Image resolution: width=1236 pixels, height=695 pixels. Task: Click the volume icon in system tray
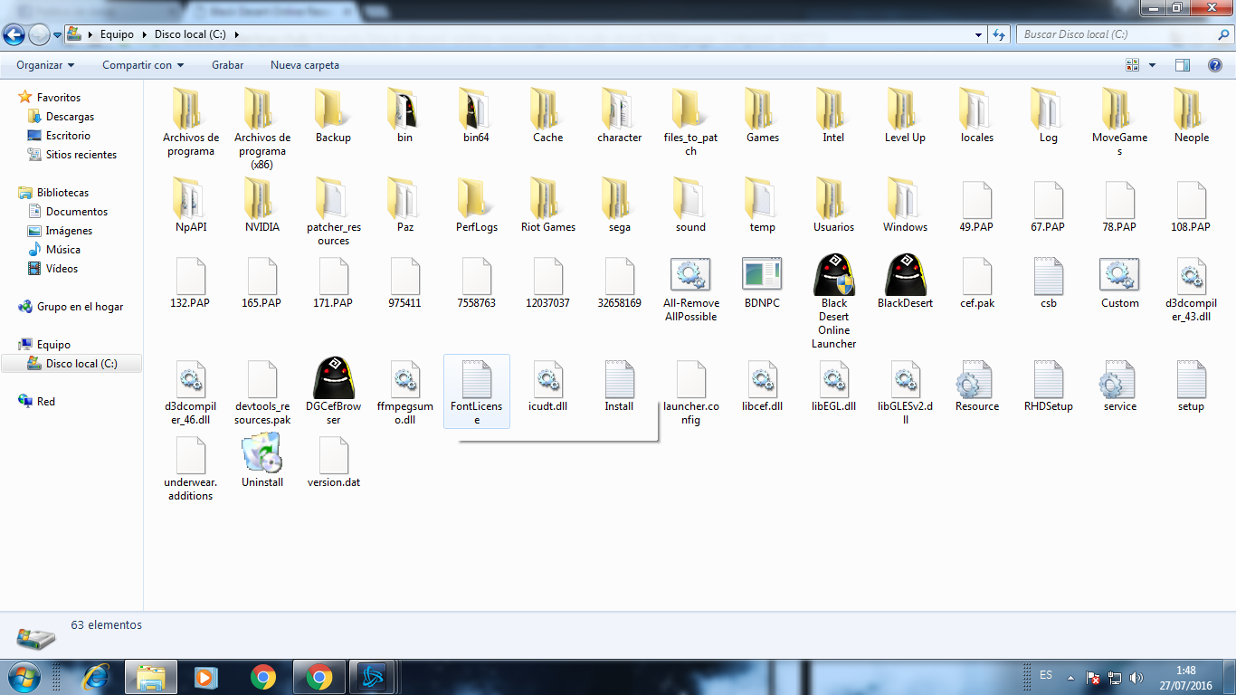click(x=1136, y=677)
